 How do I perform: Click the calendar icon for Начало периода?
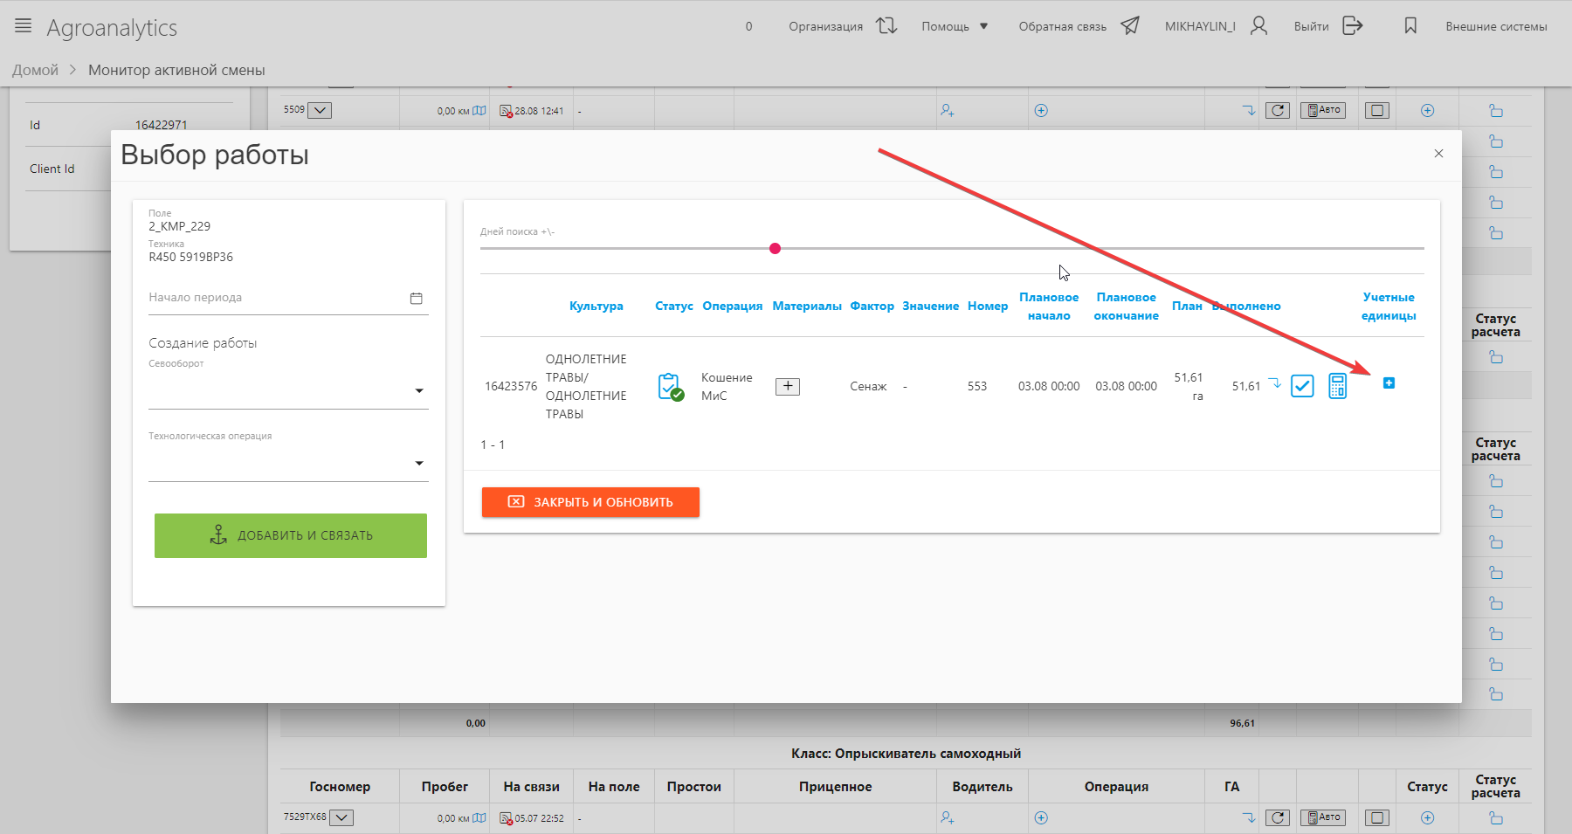(417, 299)
